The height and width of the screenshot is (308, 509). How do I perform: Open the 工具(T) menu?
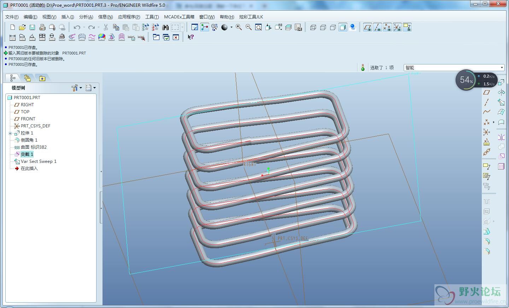(x=152, y=17)
